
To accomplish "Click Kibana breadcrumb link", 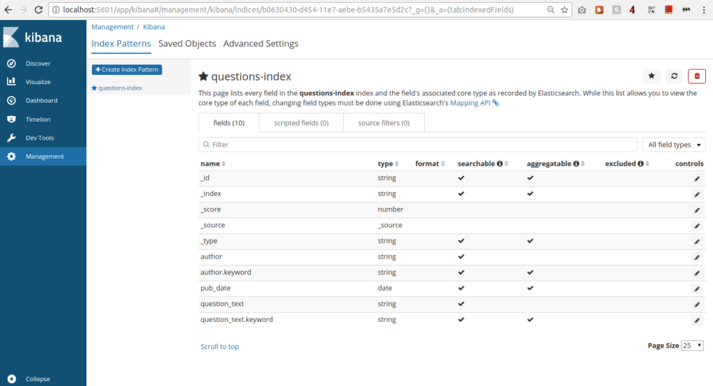I will (x=154, y=27).
